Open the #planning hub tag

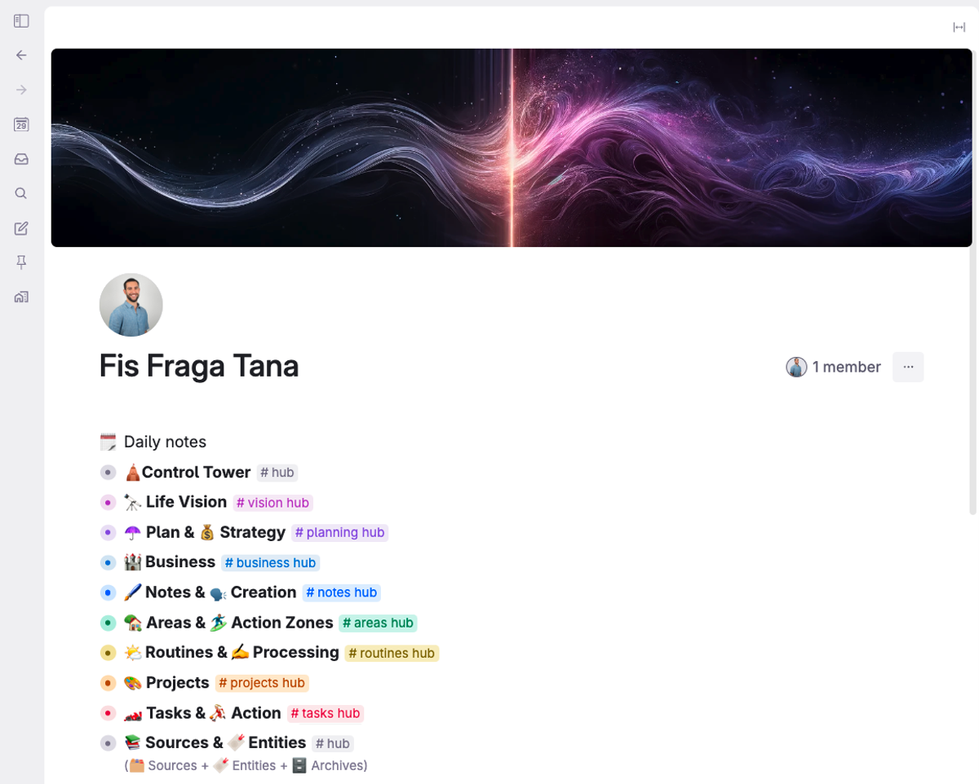point(339,532)
